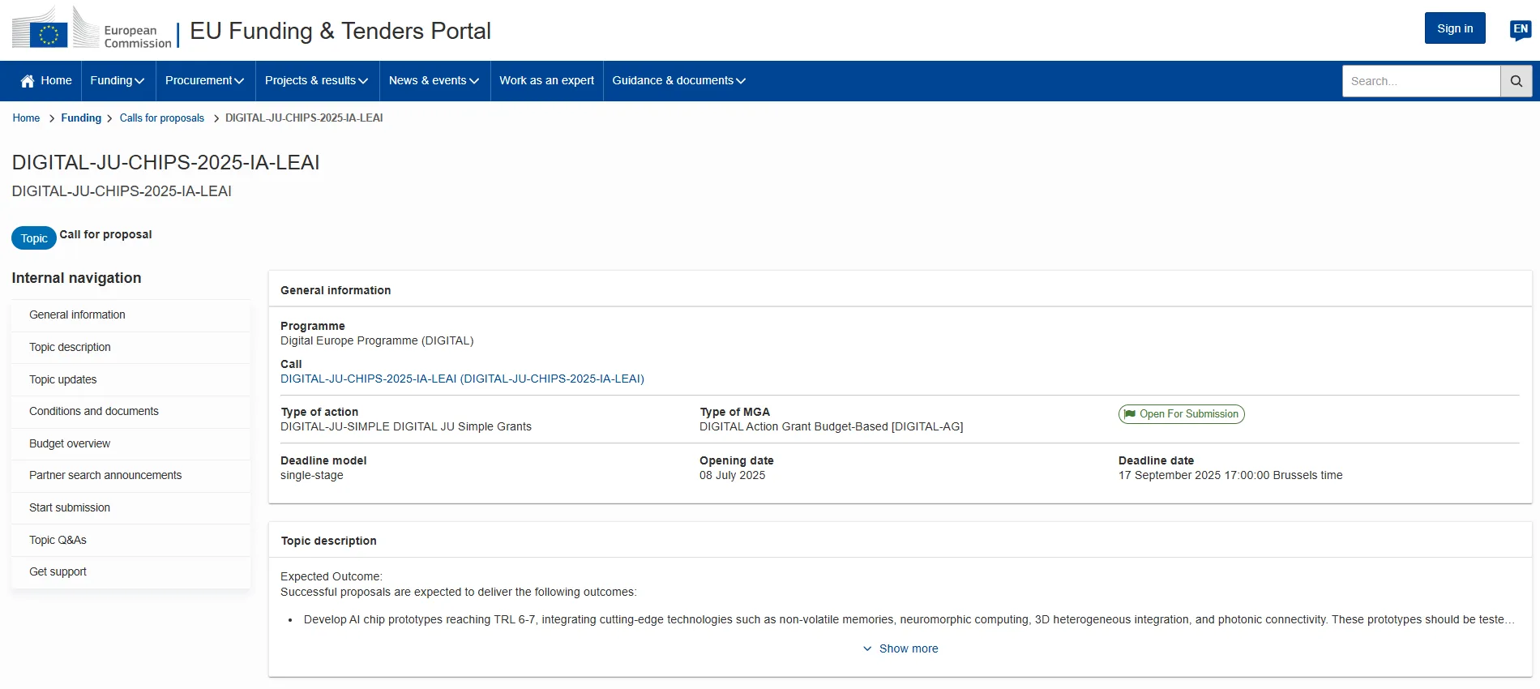Click the single-stage deadline model value
The image size is (1540, 689).
(x=311, y=476)
